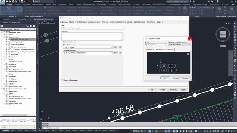Toggle Объект заблокирован checkbox
This screenshot has height=133, width=237.
[x=63, y=80]
